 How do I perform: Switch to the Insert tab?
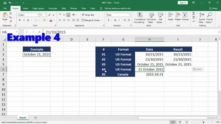(25, 8)
